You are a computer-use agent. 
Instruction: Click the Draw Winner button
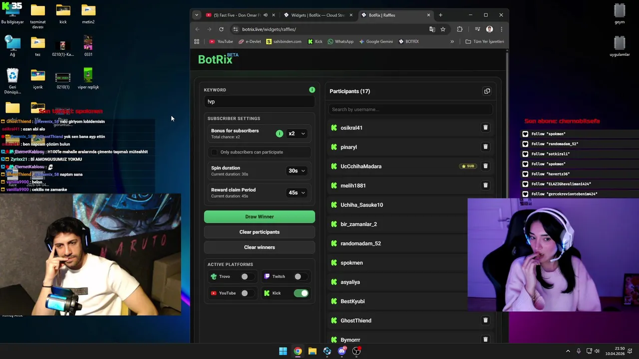(260, 217)
